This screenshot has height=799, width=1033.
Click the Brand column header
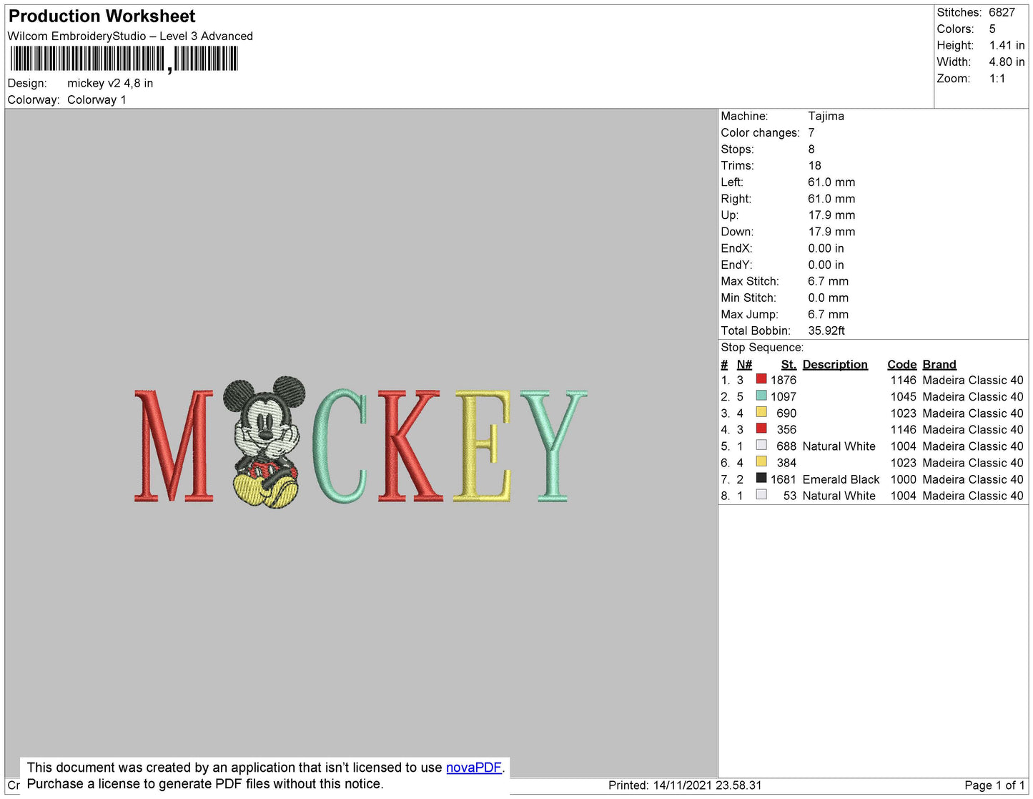tap(939, 364)
